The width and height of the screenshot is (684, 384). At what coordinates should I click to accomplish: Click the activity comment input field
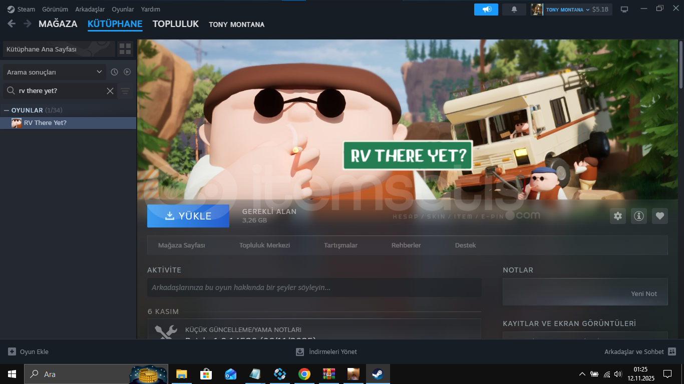pyautogui.click(x=314, y=287)
